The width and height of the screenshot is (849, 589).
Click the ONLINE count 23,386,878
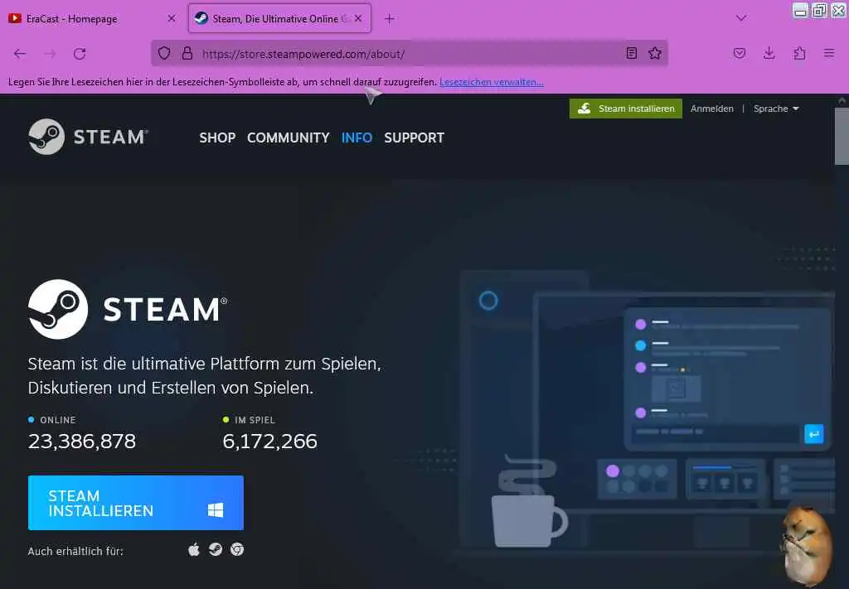pyautogui.click(x=82, y=442)
